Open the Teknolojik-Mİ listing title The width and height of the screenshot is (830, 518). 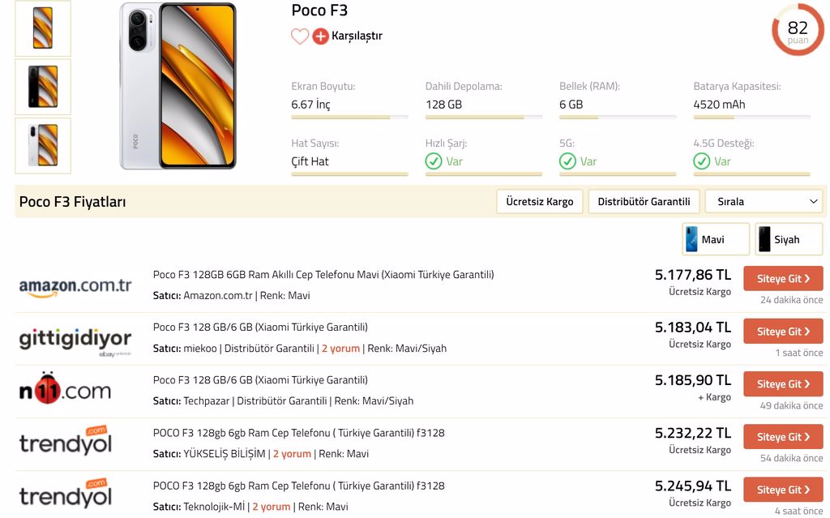pos(298,486)
